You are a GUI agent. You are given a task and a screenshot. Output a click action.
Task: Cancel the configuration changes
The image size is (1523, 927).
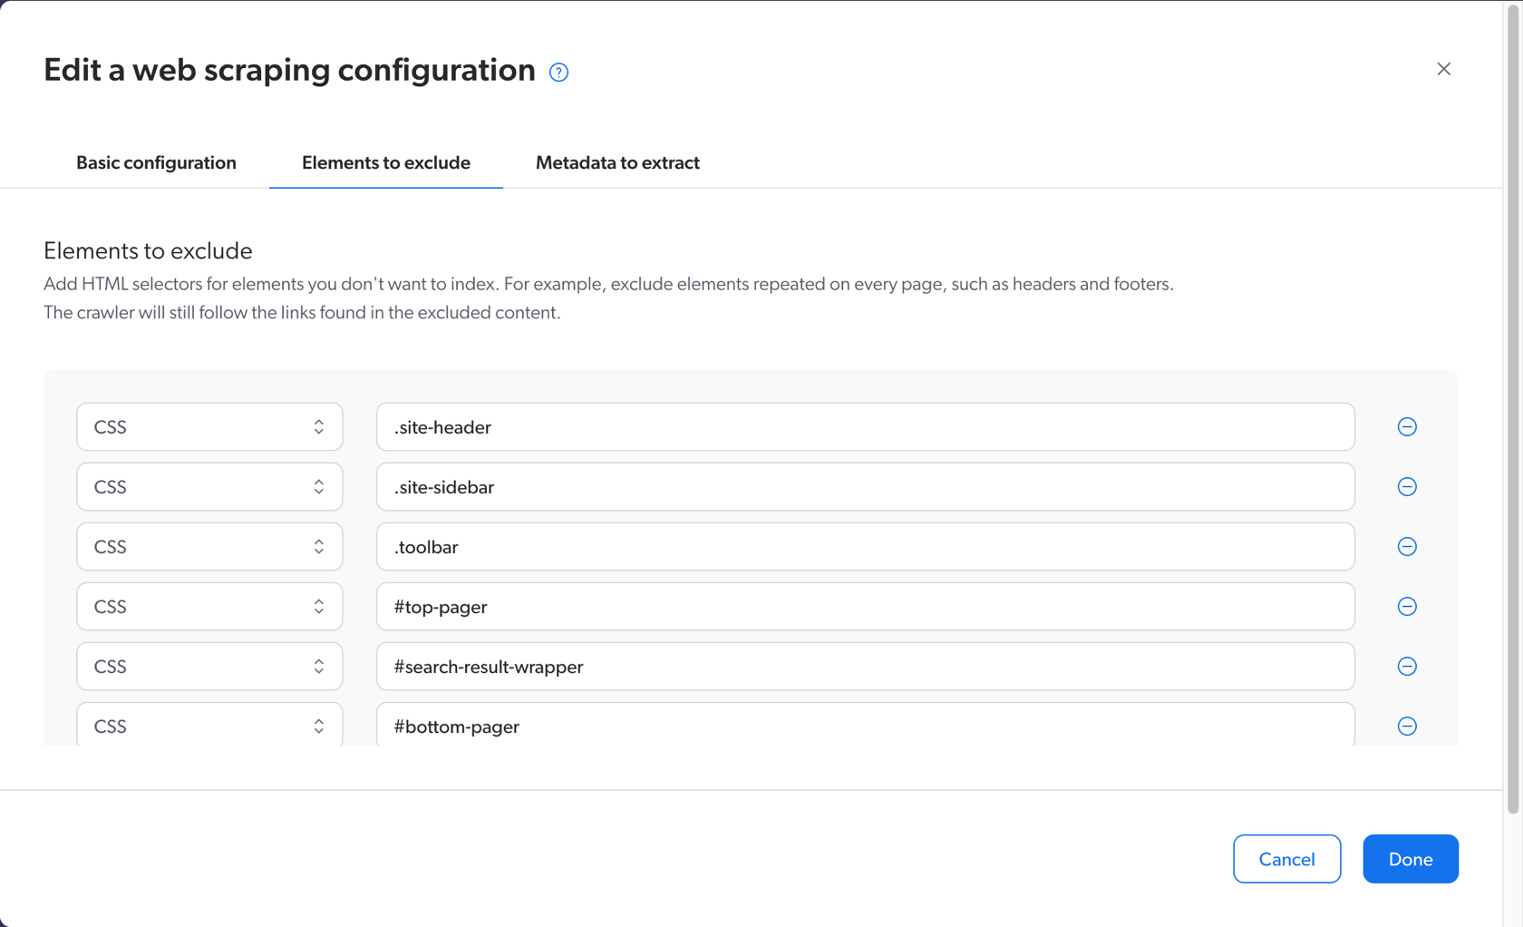coord(1286,858)
